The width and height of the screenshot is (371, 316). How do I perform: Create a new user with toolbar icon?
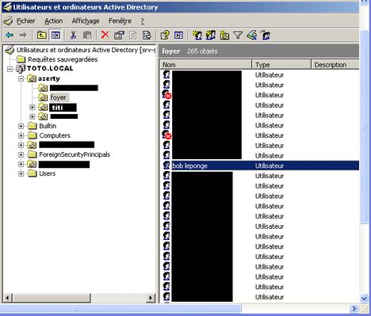coord(197,35)
